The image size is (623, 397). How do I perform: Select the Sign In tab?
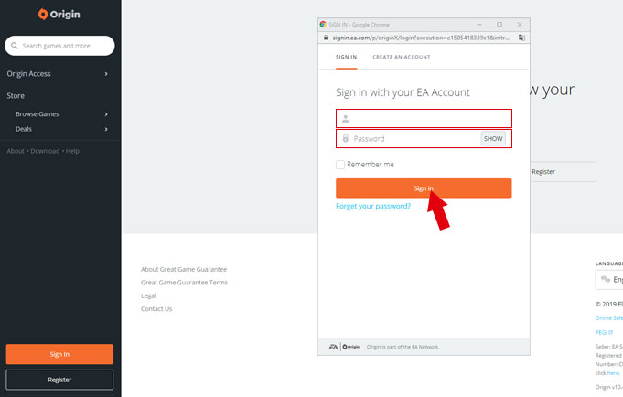click(x=347, y=57)
